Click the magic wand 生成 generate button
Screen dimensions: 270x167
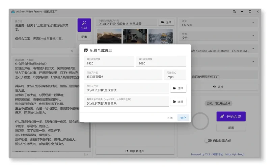click(x=84, y=25)
